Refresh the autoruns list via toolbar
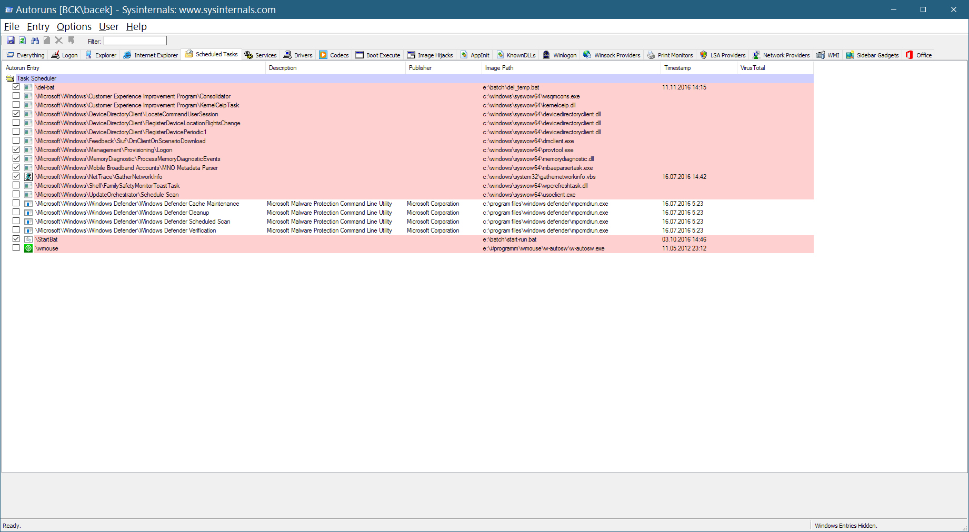The height and width of the screenshot is (532, 969). click(x=23, y=41)
